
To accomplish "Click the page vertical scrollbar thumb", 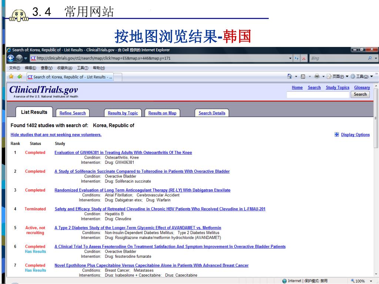I will (x=376, y=118).
